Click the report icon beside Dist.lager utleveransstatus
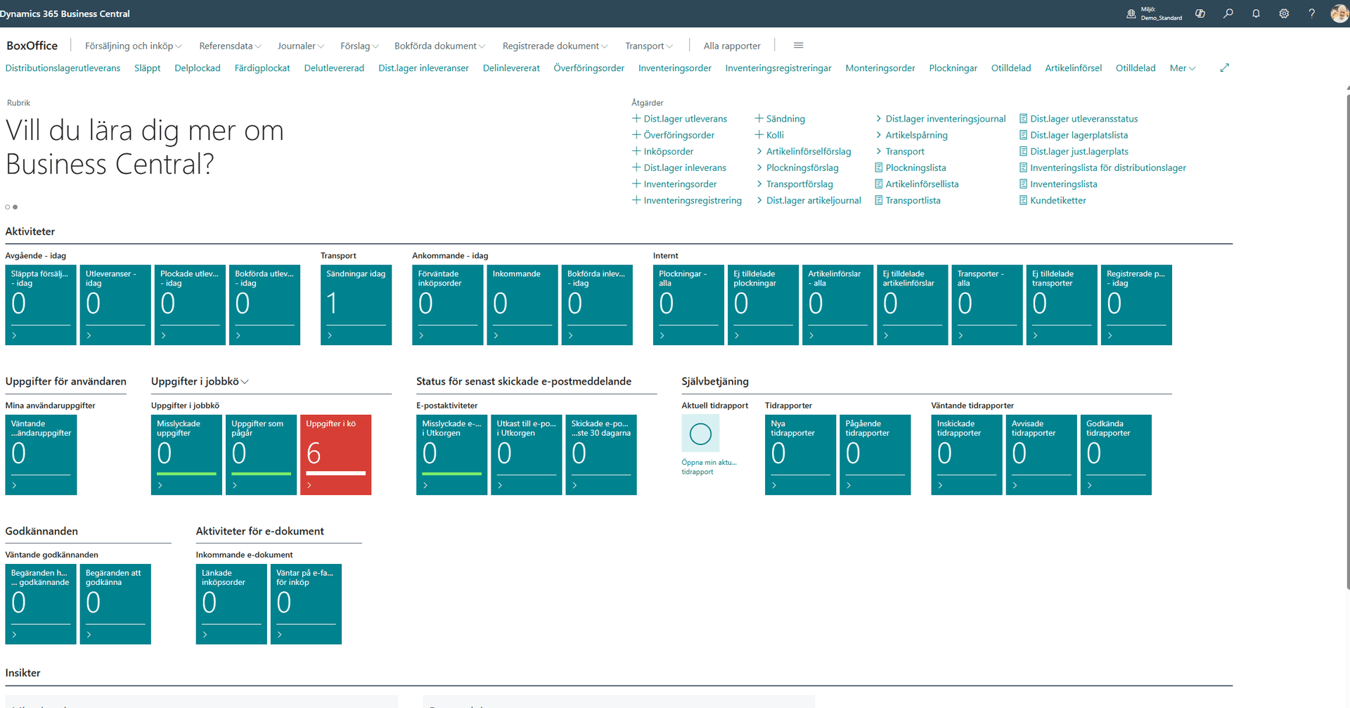Screen dimensions: 1350x708 pyautogui.click(x=1024, y=119)
